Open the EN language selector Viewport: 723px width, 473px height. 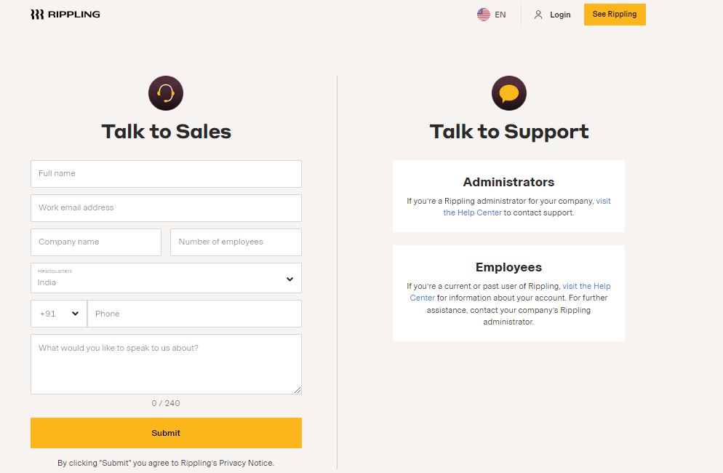point(500,15)
